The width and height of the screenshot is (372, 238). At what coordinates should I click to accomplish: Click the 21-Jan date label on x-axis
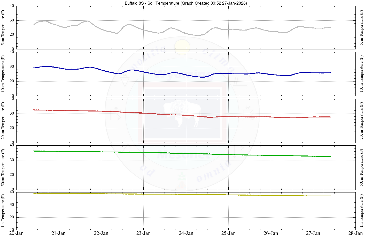(x=59, y=233)
